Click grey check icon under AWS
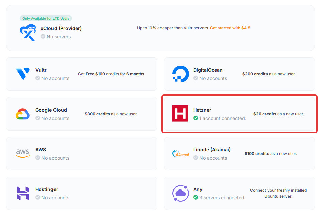 (x=38, y=158)
